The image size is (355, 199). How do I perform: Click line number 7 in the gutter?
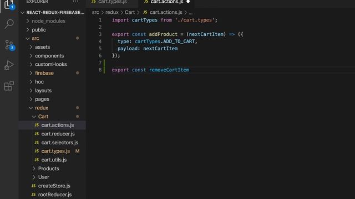pyautogui.click(x=100, y=62)
